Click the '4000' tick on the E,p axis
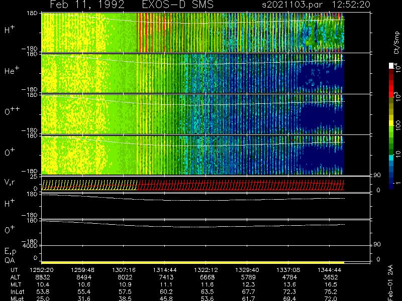 30,246
